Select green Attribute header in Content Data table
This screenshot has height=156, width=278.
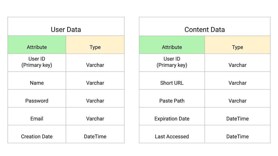[172, 47]
